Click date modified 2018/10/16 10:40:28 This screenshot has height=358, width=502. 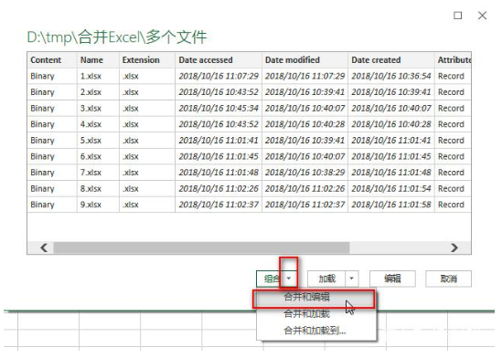coord(304,124)
